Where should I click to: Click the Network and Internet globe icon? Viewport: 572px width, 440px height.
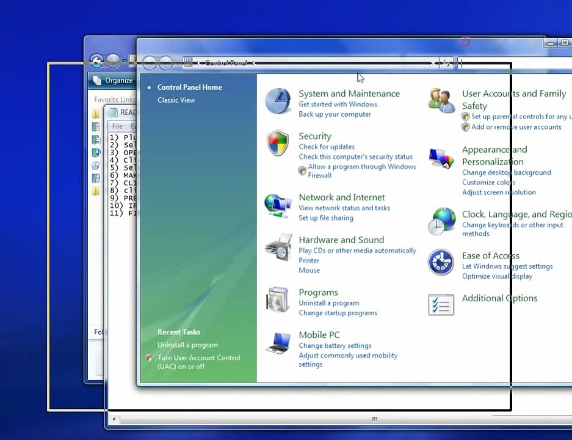(x=278, y=206)
